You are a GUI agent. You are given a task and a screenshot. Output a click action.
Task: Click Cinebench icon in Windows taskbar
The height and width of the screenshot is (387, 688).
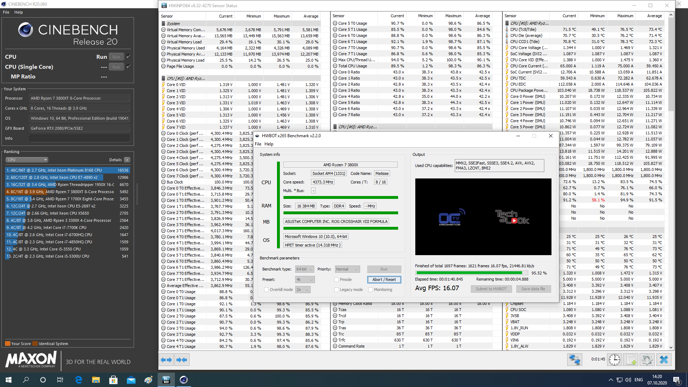[x=183, y=380]
